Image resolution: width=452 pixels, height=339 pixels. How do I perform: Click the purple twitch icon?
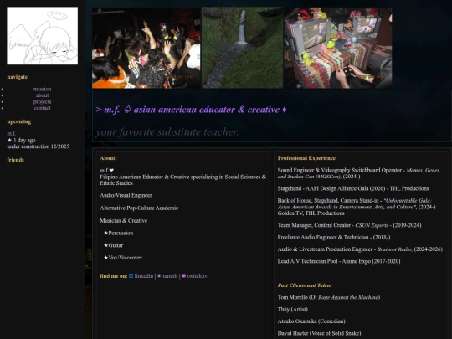coord(184,276)
